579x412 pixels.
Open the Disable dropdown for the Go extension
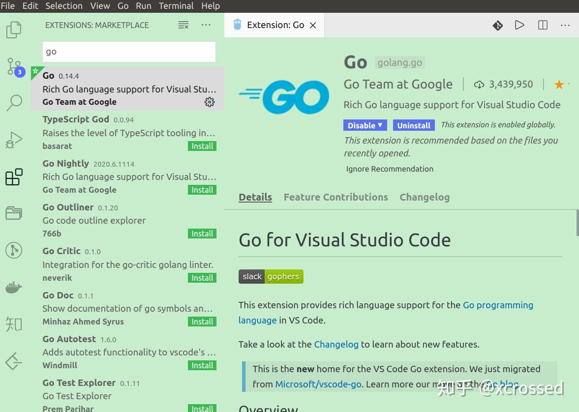point(365,125)
